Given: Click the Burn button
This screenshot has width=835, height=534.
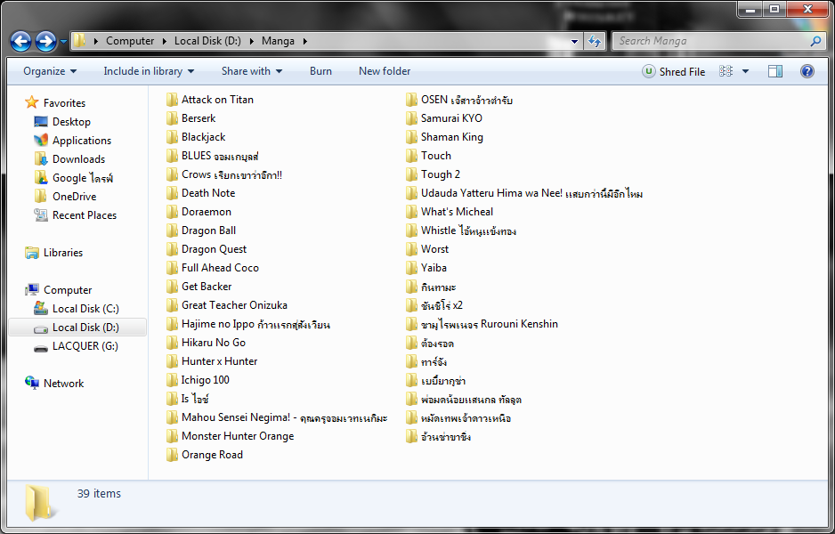Looking at the screenshot, I should click(x=320, y=71).
